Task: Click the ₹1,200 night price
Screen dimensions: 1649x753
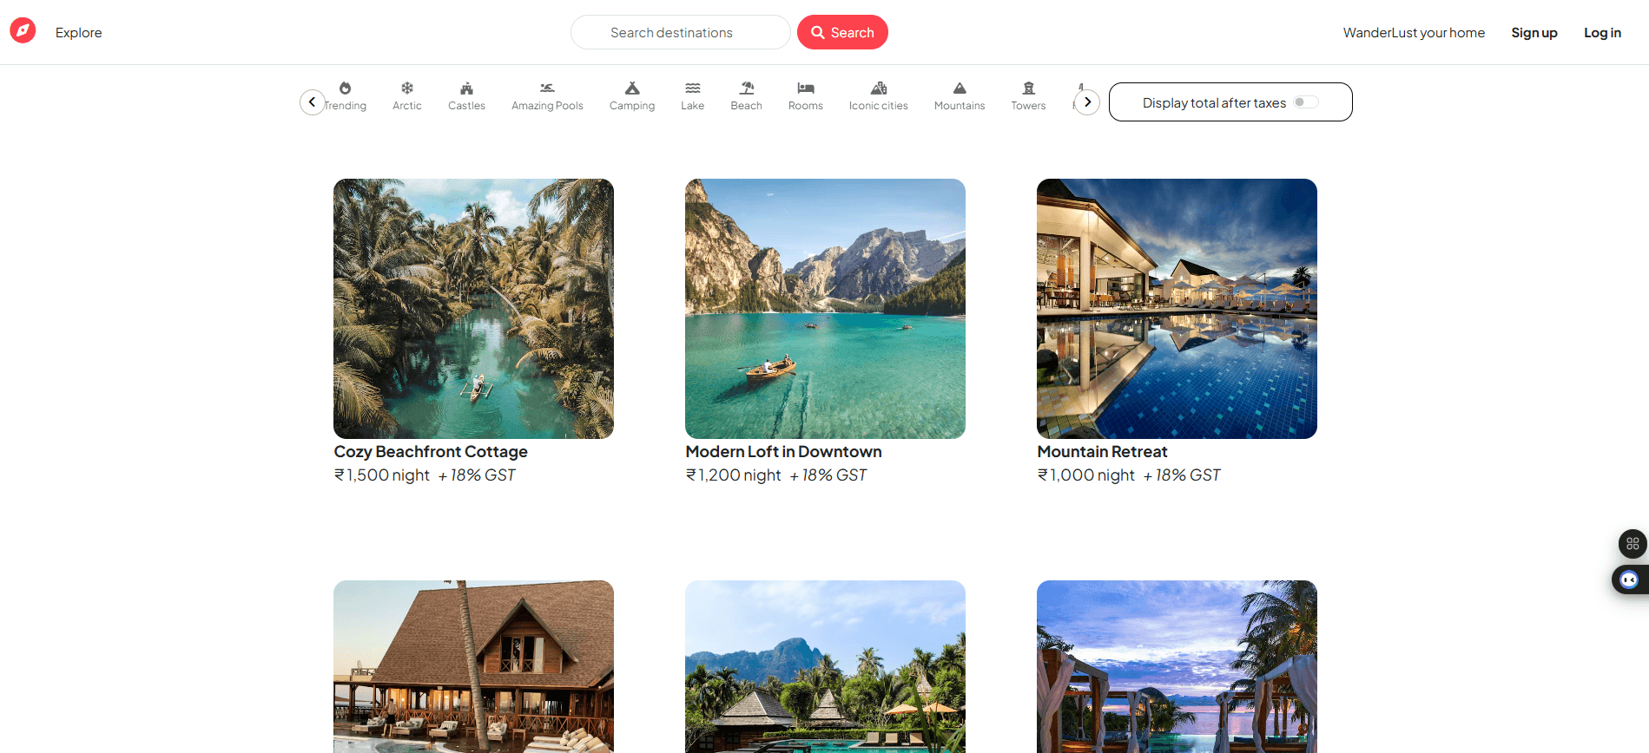Action: pos(734,475)
